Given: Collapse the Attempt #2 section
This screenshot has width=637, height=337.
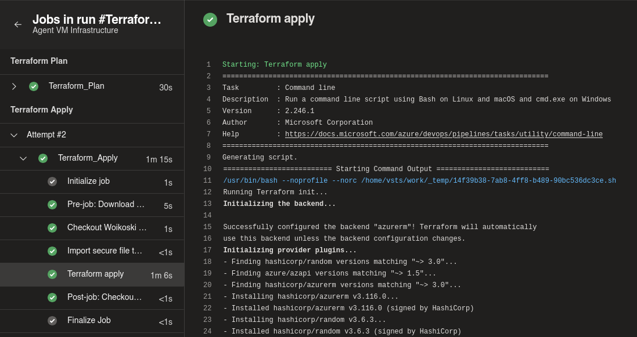Looking at the screenshot, I should coord(14,135).
